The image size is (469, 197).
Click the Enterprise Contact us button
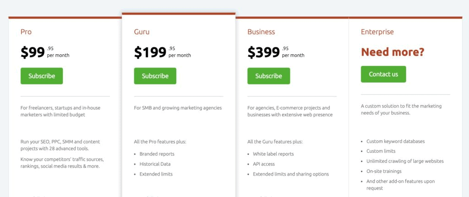pyautogui.click(x=383, y=74)
